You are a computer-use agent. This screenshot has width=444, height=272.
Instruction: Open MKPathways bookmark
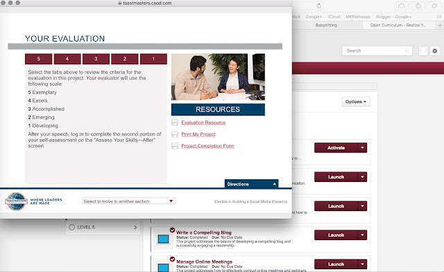point(358,17)
